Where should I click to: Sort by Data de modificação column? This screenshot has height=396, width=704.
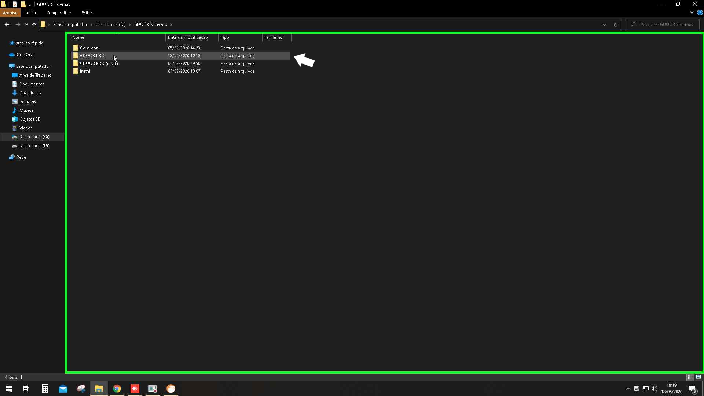tap(188, 37)
